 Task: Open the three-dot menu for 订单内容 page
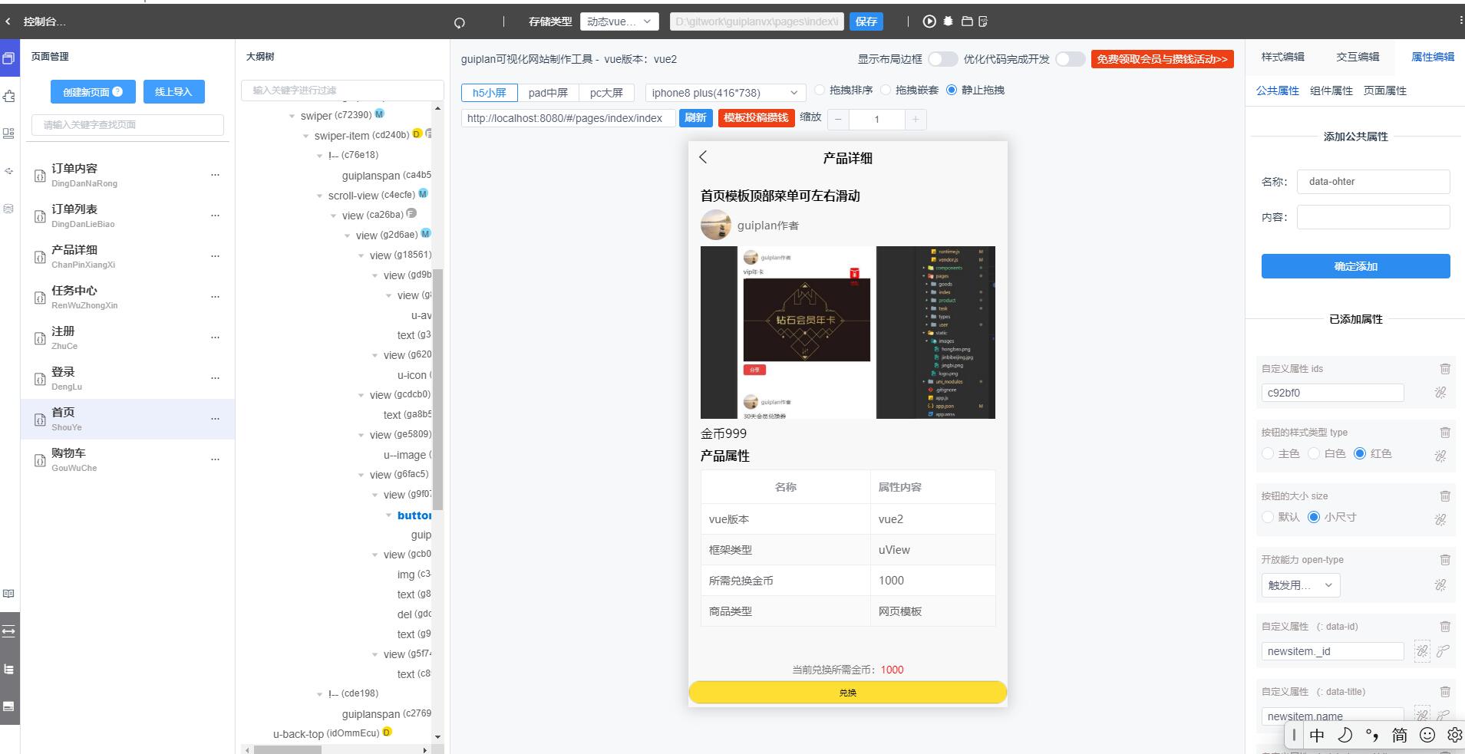coord(215,175)
